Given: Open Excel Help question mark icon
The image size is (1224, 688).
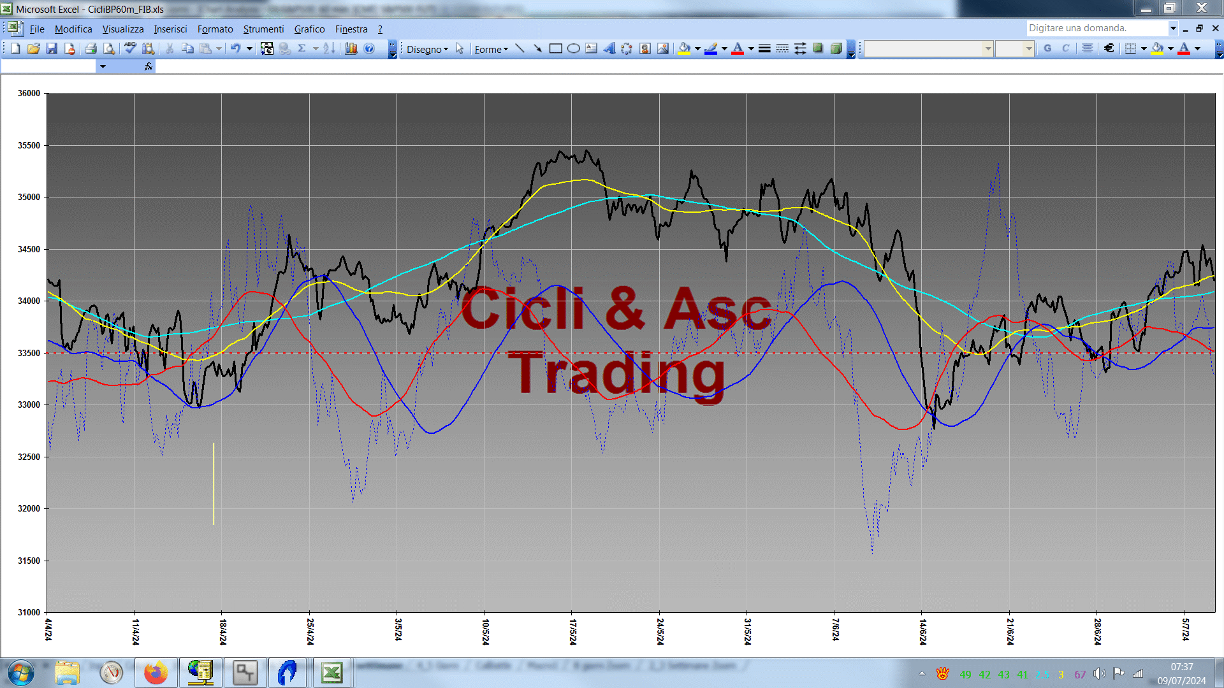Looking at the screenshot, I should 369,48.
